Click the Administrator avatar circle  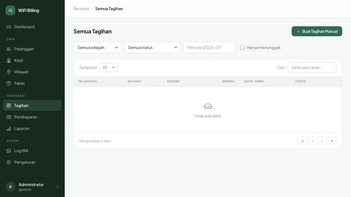[10, 187]
